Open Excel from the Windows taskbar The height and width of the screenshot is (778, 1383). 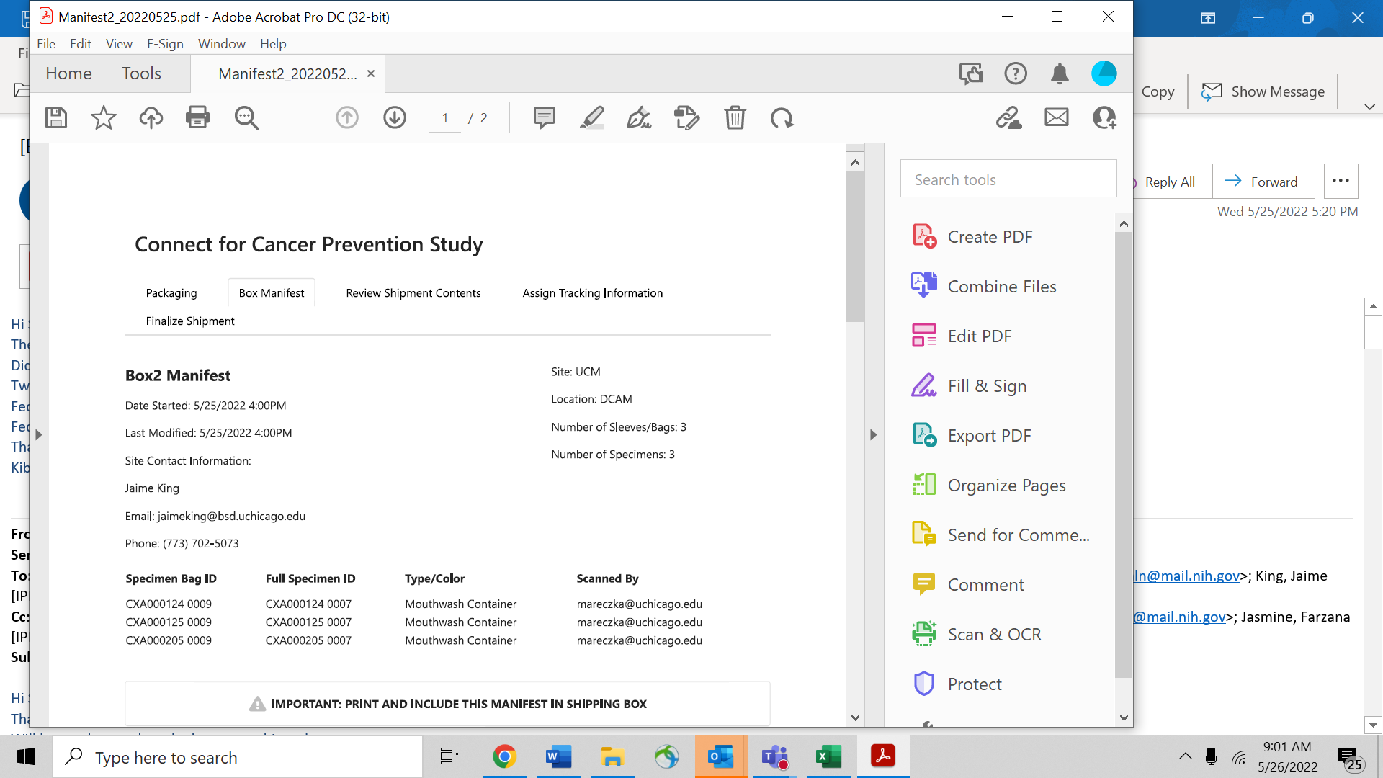828,756
